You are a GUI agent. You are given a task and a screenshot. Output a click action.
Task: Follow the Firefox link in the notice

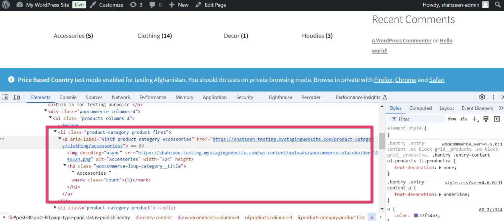tap(383, 80)
